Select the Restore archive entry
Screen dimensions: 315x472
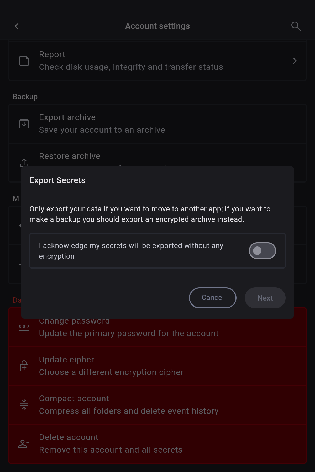pyautogui.click(x=157, y=156)
